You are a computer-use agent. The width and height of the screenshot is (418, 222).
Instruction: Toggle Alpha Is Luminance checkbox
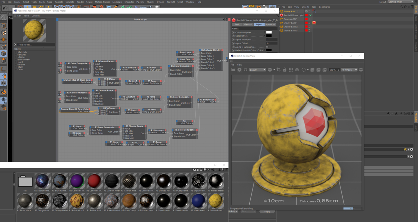coord(267,47)
